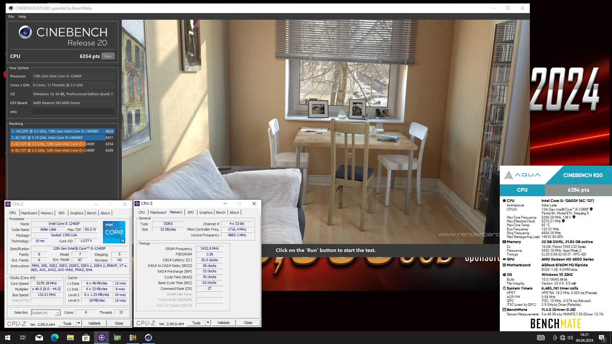Select ranking entry i5-12400F scoring 6354
Screen dimensions: 612x344
(x=62, y=144)
